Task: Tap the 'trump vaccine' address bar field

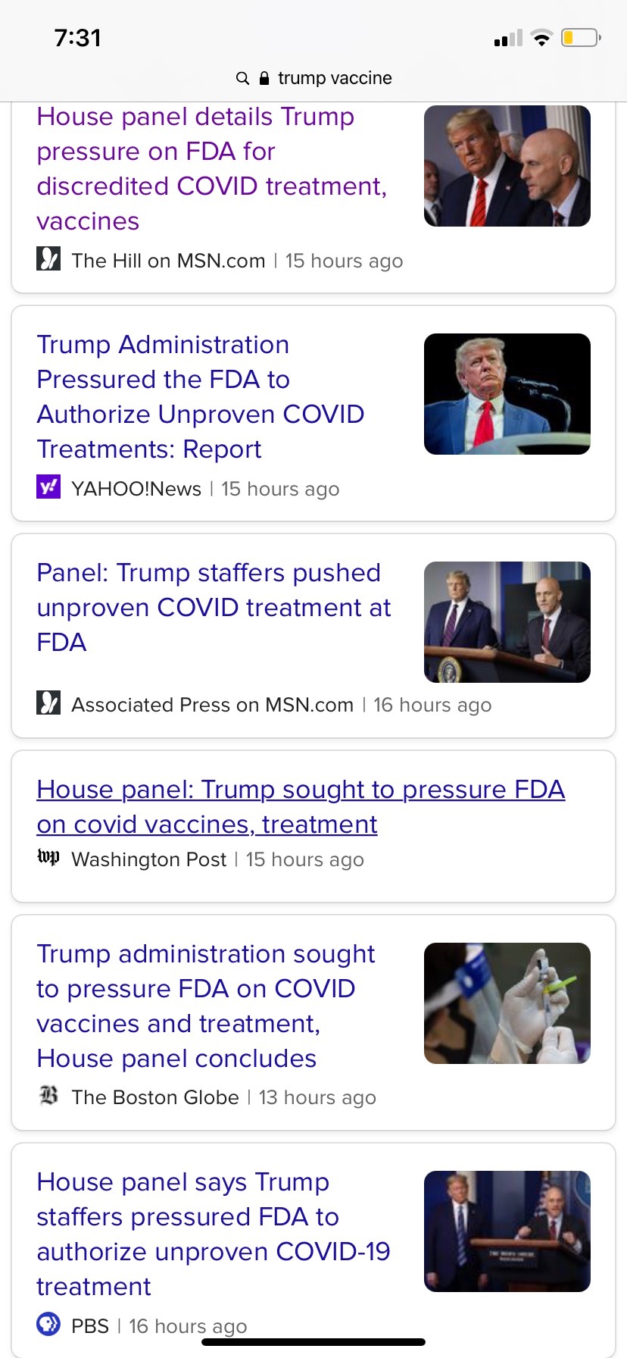Action: [x=313, y=78]
